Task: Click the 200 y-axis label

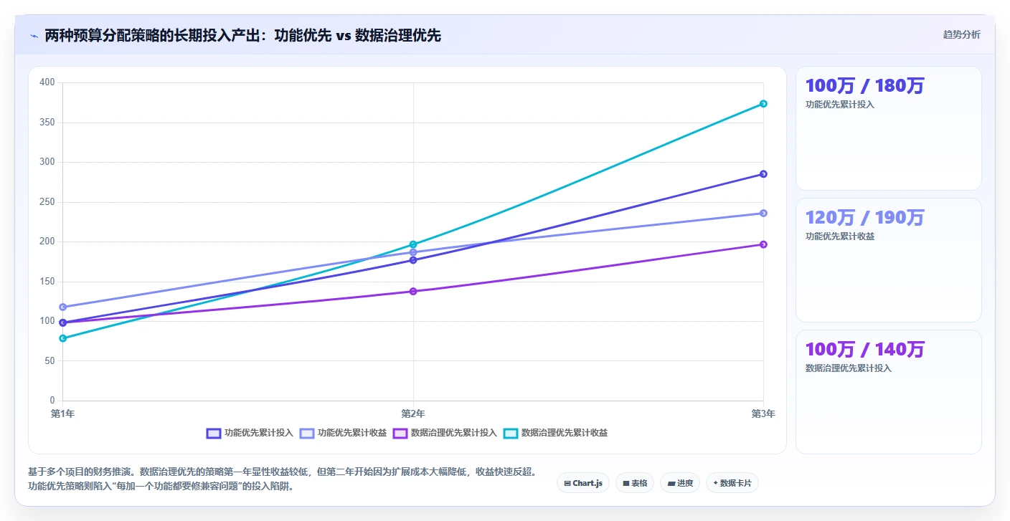Action: pyautogui.click(x=47, y=242)
